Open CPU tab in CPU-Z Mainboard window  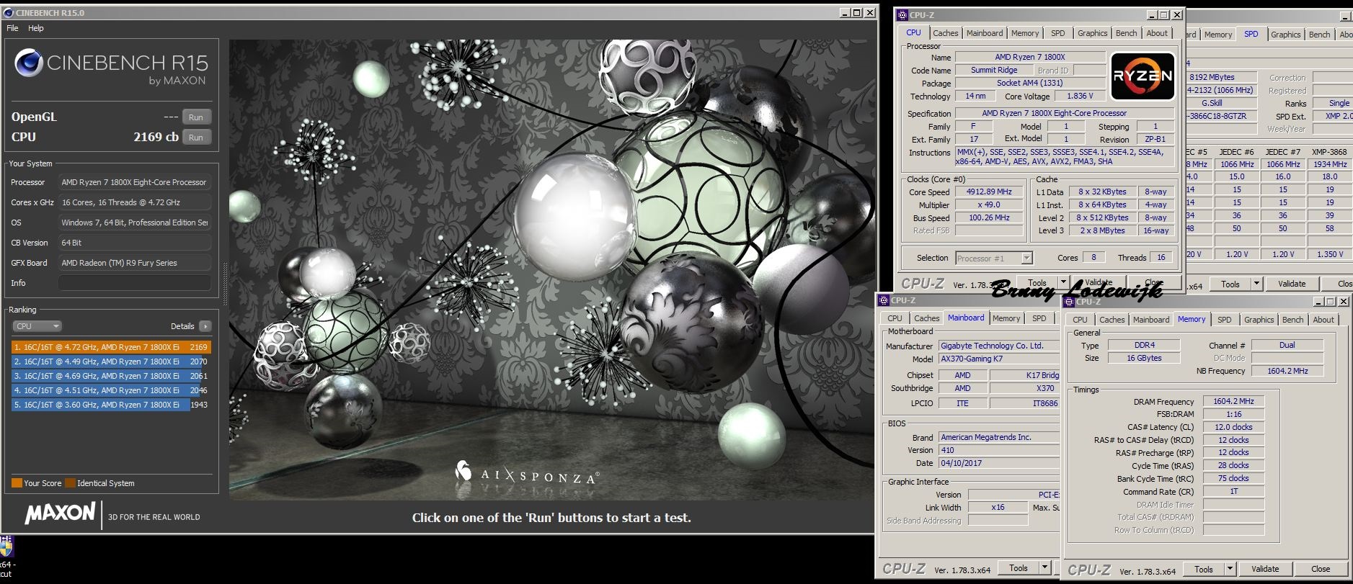click(895, 318)
